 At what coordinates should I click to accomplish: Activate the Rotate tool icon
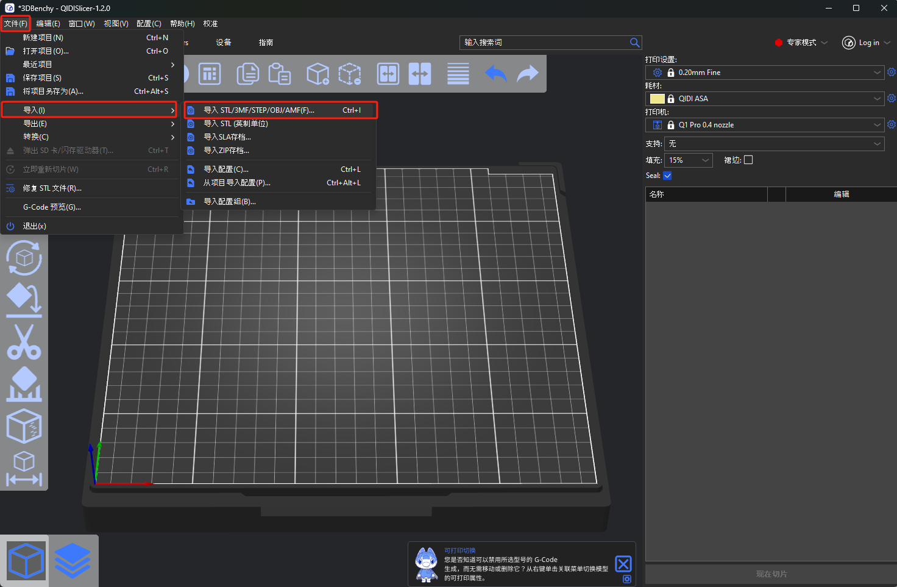pos(24,258)
